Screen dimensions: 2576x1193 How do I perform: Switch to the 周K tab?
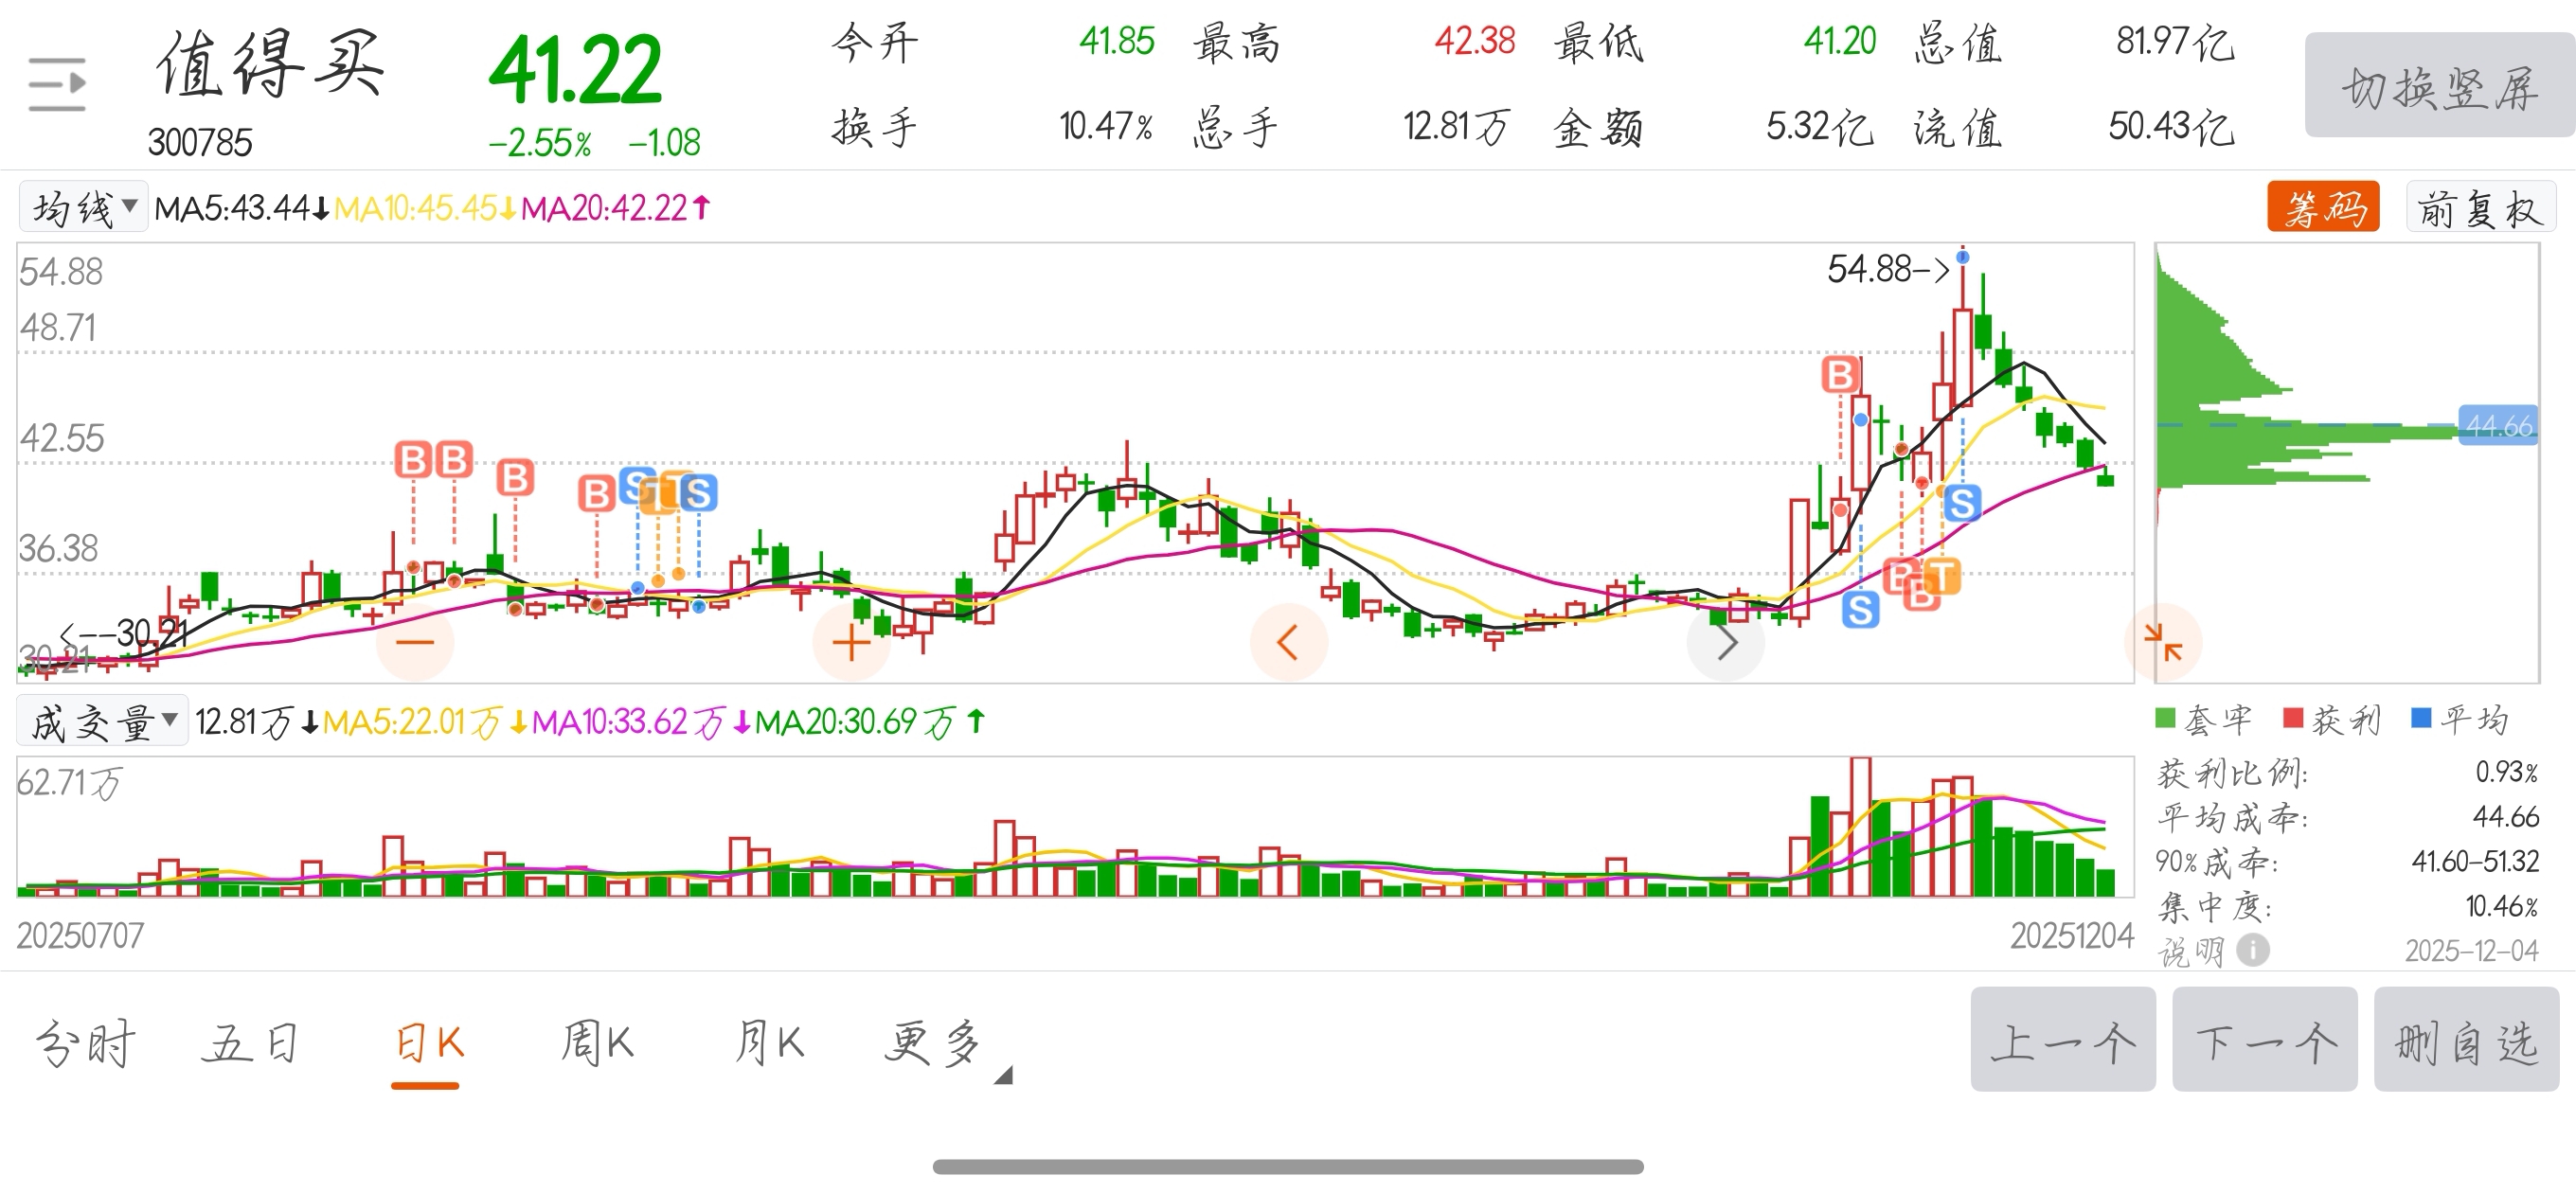click(x=596, y=1045)
